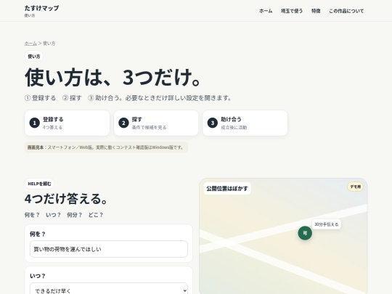The width and height of the screenshot is (392, 294).
Task: Click the HELPを頼む badge
Action: coord(39,184)
